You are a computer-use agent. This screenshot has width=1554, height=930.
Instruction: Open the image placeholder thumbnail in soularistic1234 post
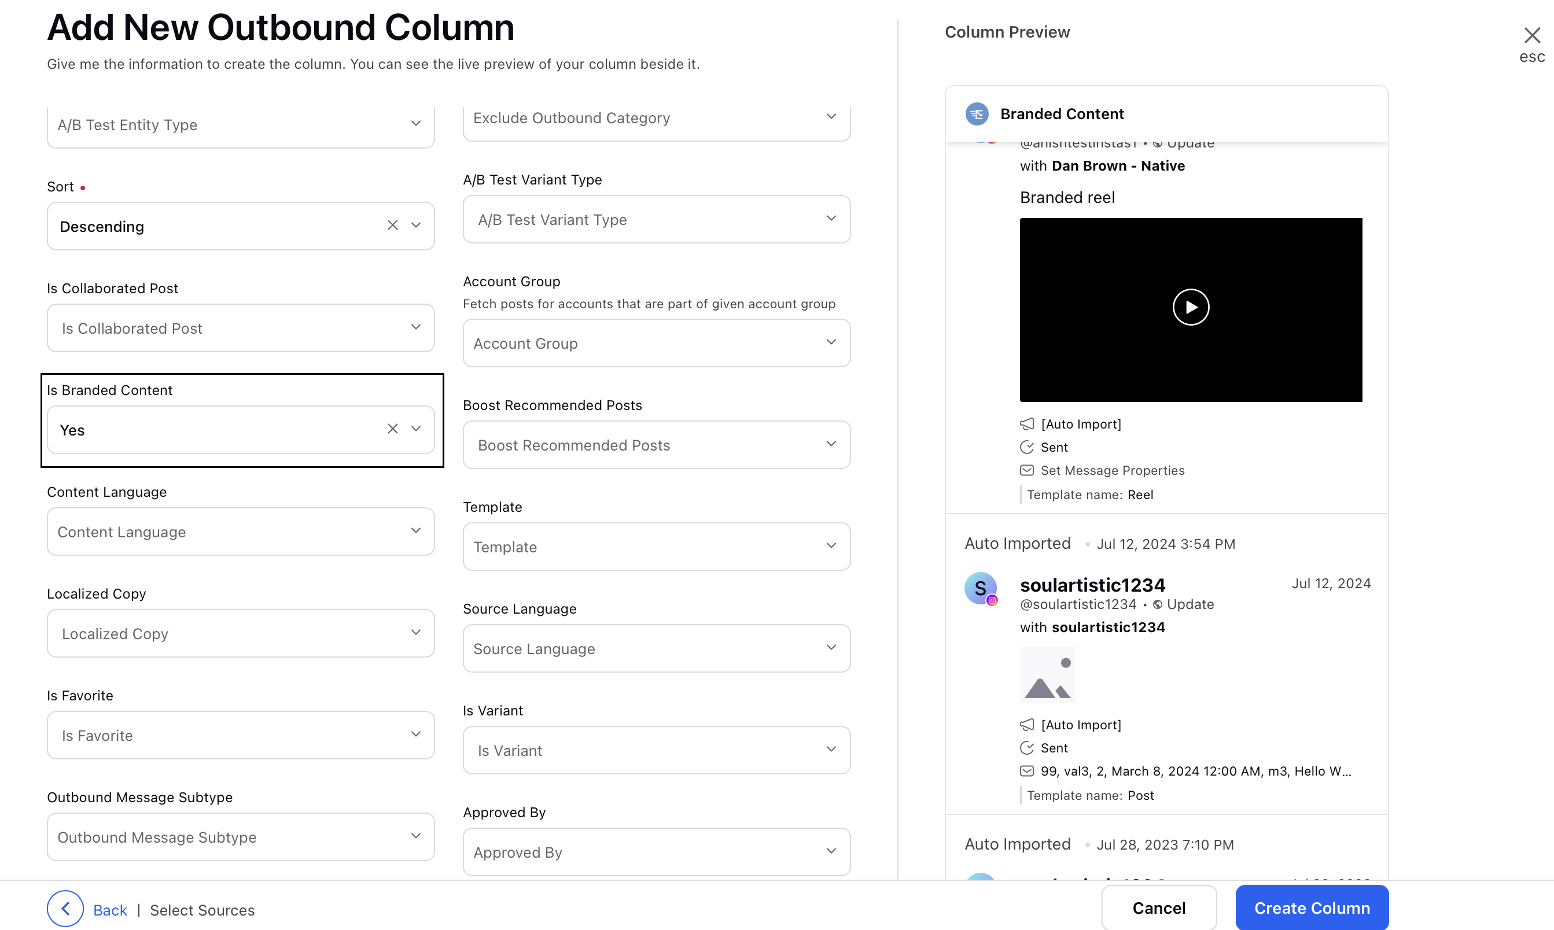(x=1048, y=676)
